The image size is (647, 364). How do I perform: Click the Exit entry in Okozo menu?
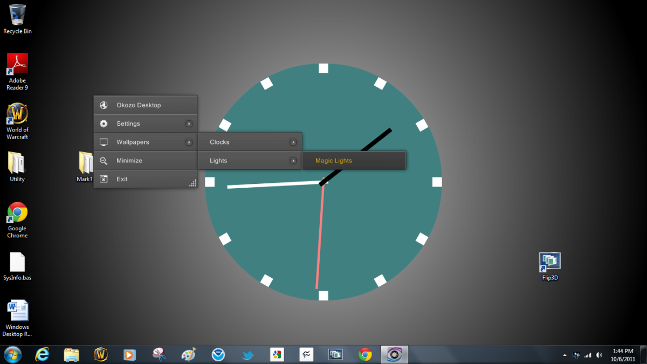pyautogui.click(x=122, y=179)
